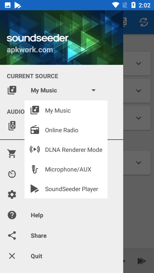Image resolution: width=154 pixels, height=273 pixels.
Task: Expand the fourth card chevron behind drawer
Action: pos(139,163)
